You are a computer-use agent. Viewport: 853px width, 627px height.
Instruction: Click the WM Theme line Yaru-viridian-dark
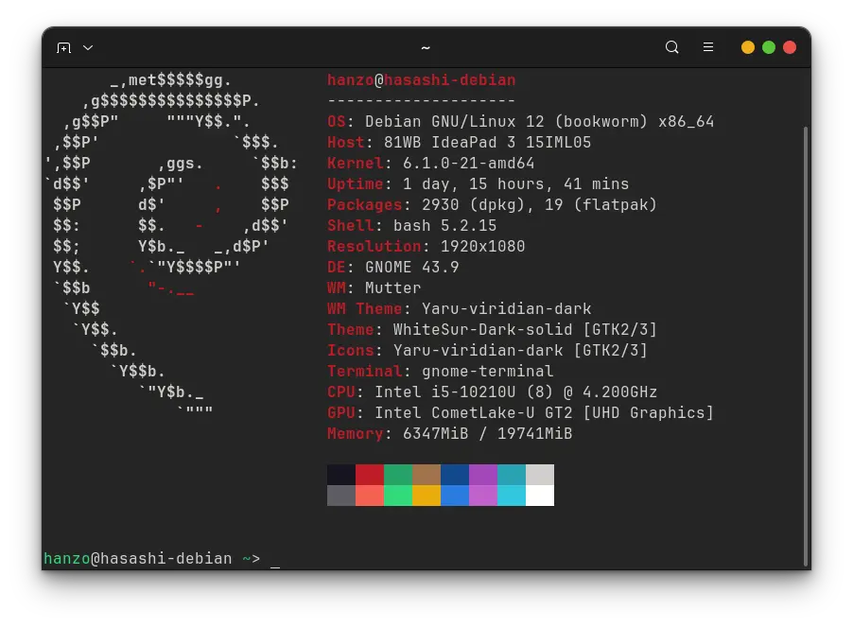click(460, 308)
